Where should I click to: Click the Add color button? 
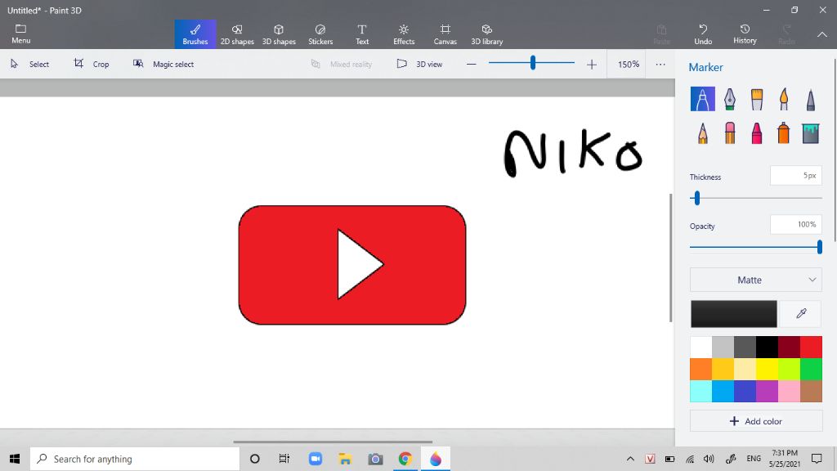(756, 421)
